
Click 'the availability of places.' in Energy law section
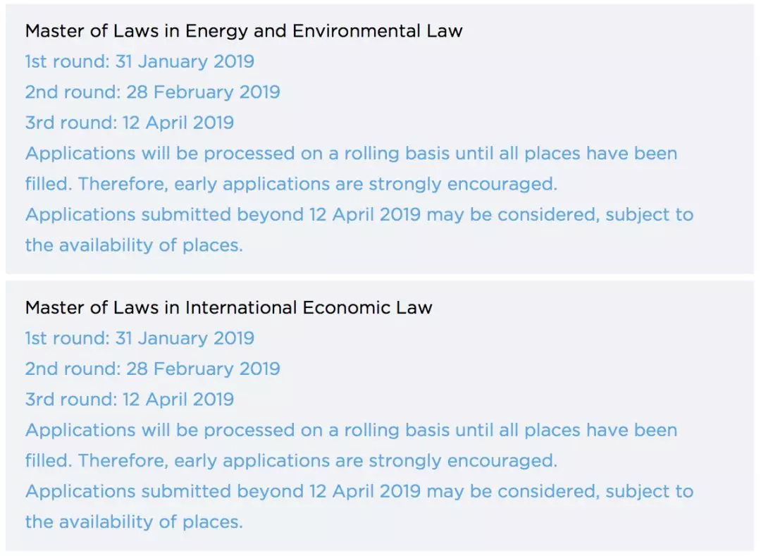click(134, 245)
